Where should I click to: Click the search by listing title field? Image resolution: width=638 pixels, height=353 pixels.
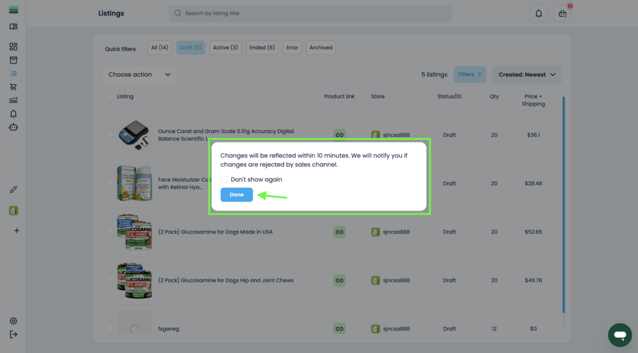coord(310,14)
